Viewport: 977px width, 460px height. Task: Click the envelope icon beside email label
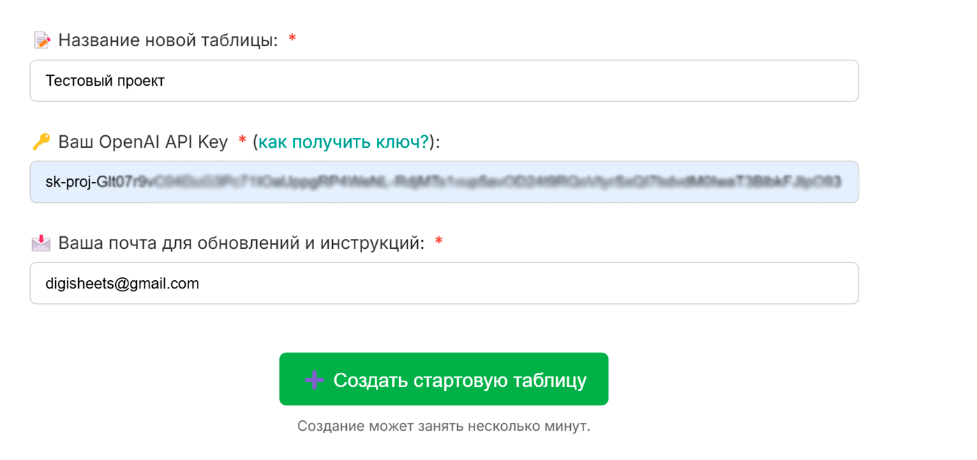click(41, 243)
